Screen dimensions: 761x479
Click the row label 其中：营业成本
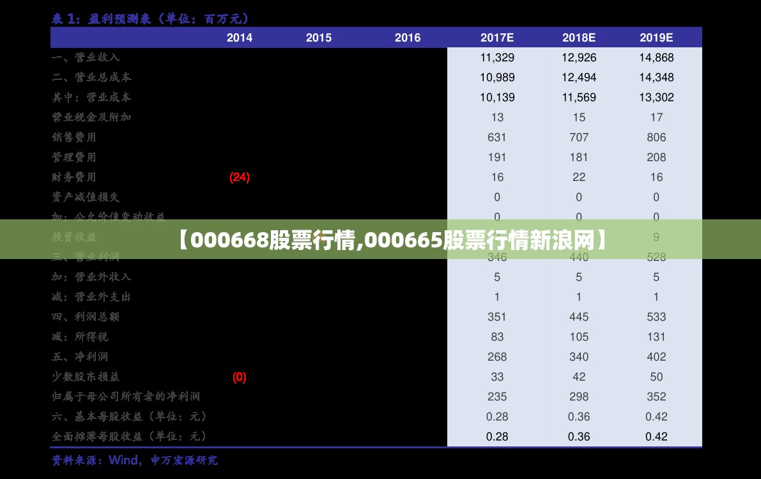[x=91, y=97]
